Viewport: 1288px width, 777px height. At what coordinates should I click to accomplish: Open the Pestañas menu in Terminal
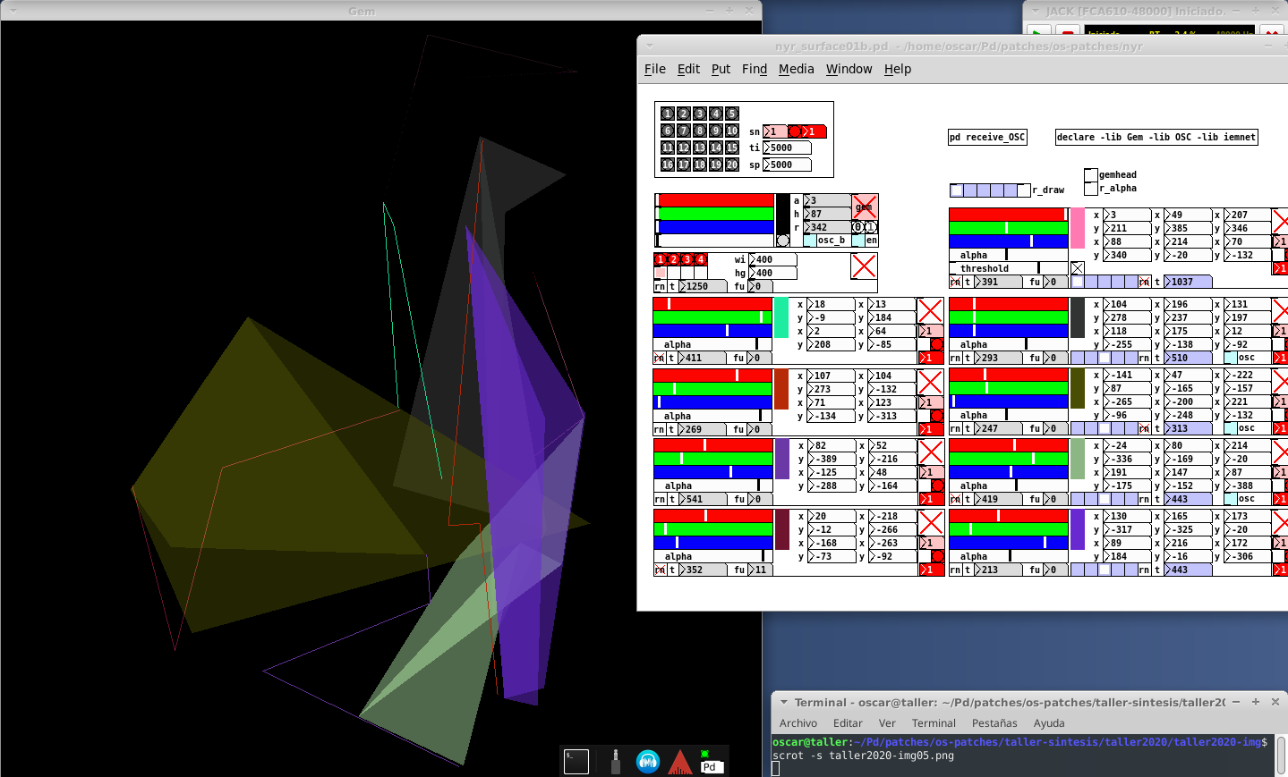pos(994,723)
